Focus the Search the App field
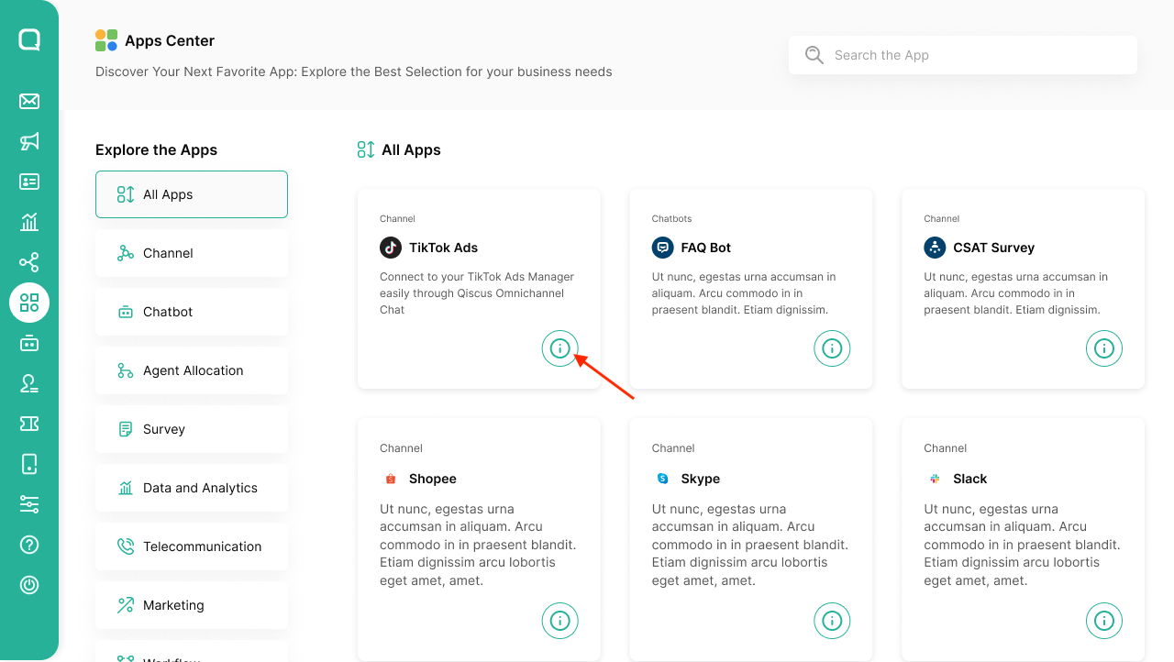1174x662 pixels. pos(963,55)
